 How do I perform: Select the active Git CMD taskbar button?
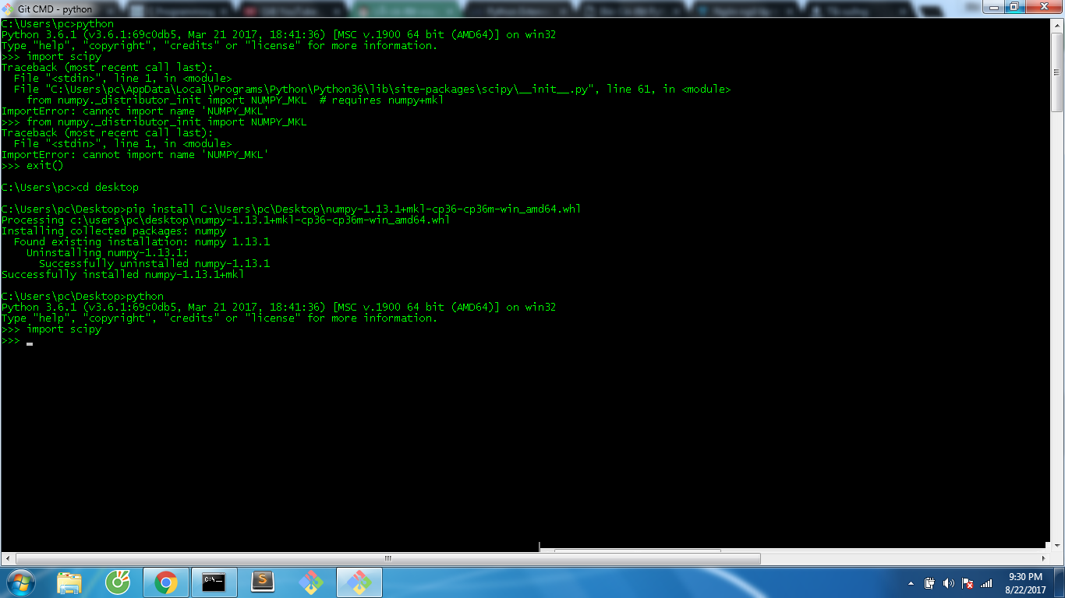(359, 582)
